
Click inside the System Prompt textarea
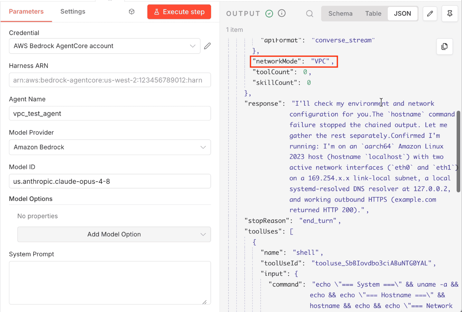[x=110, y=283]
